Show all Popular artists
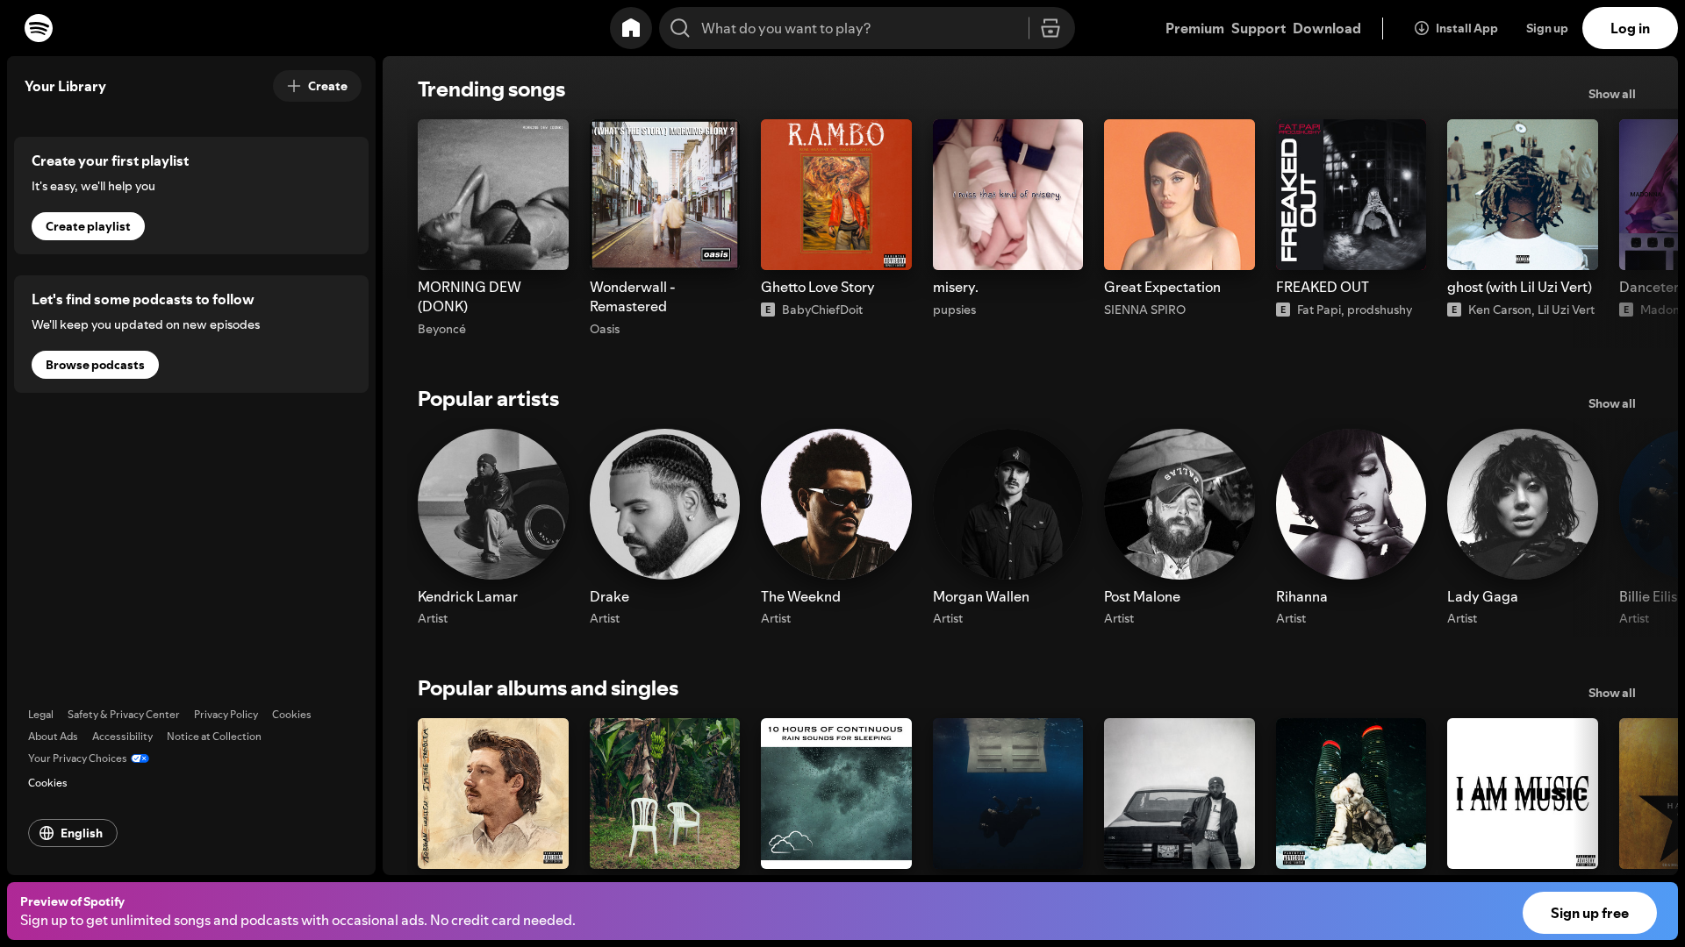 [1611, 403]
